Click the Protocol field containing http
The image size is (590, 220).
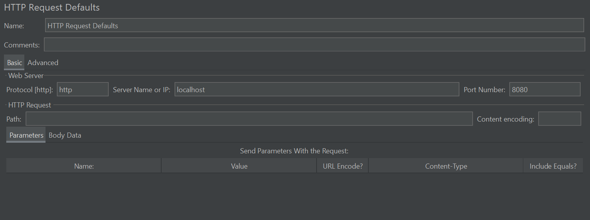[x=82, y=89]
